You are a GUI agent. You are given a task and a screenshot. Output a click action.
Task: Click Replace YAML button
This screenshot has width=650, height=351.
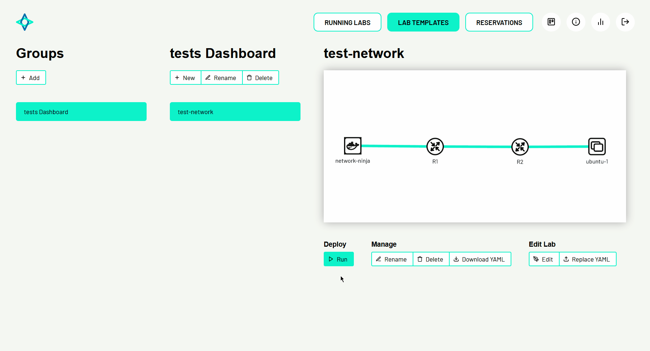(587, 259)
